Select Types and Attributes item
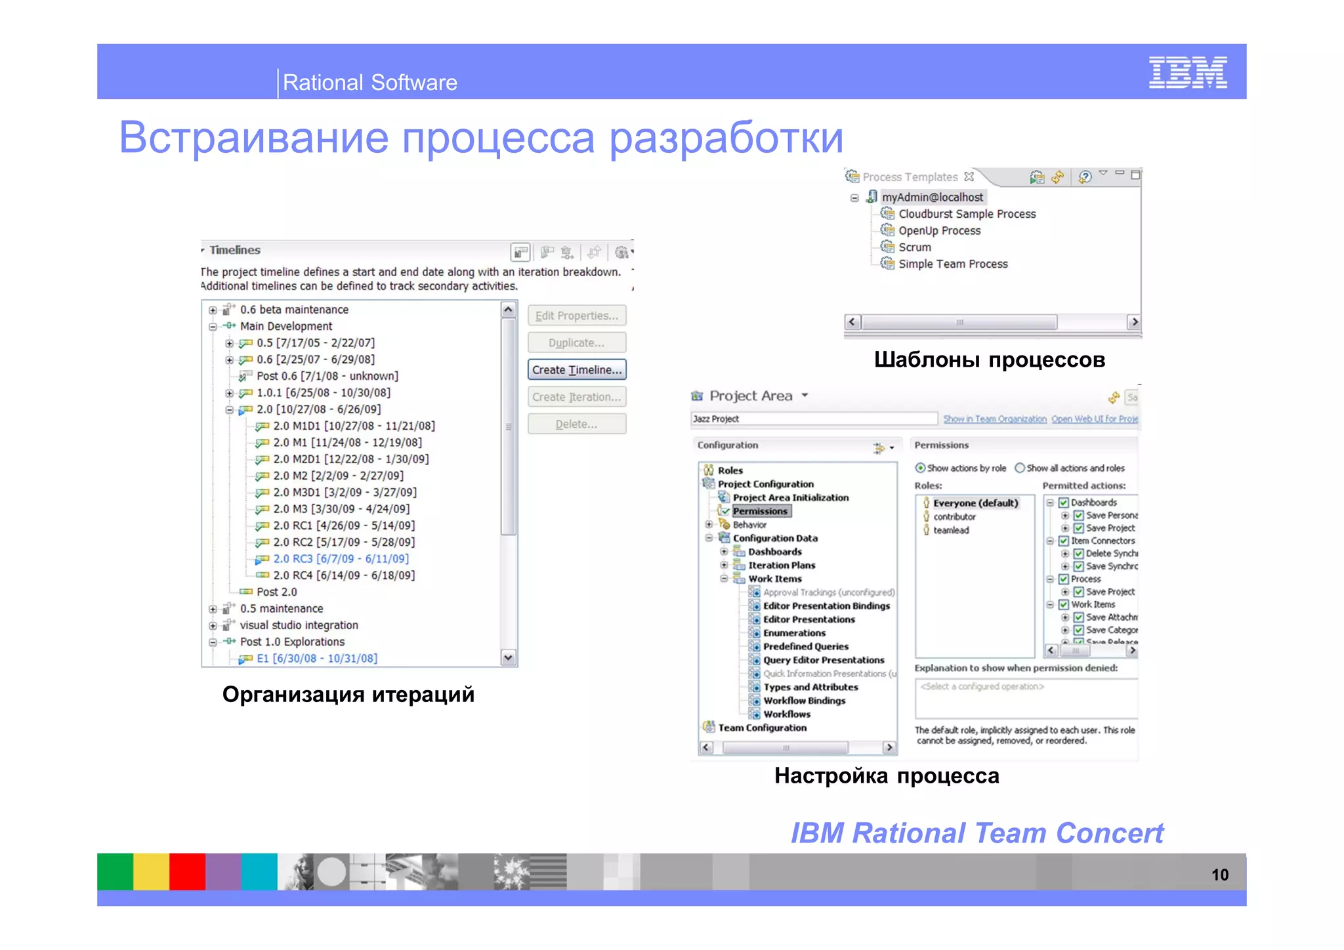 click(810, 687)
